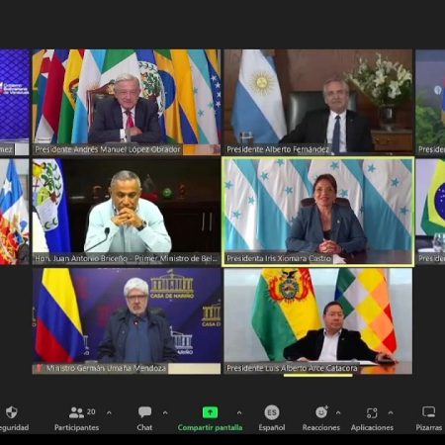Screen dimensions: 445x445
Task: Select Ministro Germán Umaña Mendoza video tile
Action: coord(127,321)
